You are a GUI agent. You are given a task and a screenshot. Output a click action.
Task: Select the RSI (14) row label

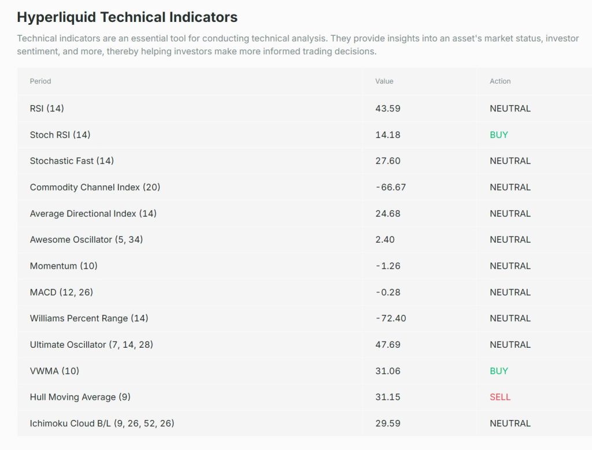click(x=47, y=109)
